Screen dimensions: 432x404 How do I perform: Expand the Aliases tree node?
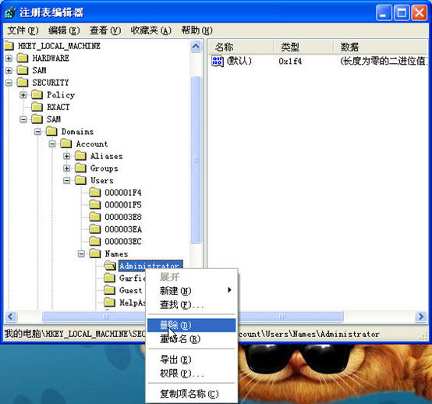click(x=67, y=156)
